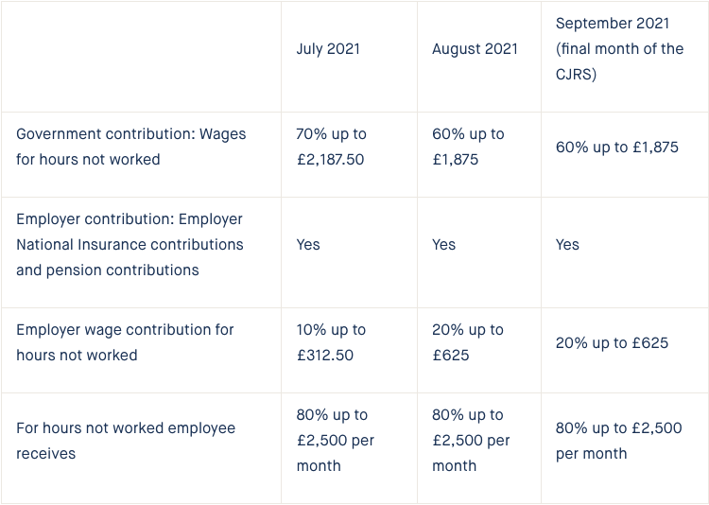709x505 pixels.
Task: Click the Yes cell under September 2021
Action: tap(567, 244)
